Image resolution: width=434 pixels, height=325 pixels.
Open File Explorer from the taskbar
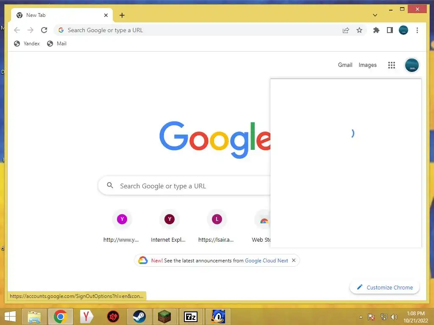(x=34, y=317)
